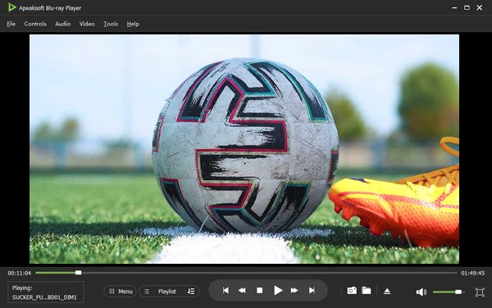Stop the video playback
The width and height of the screenshot is (492, 308).
click(x=259, y=291)
